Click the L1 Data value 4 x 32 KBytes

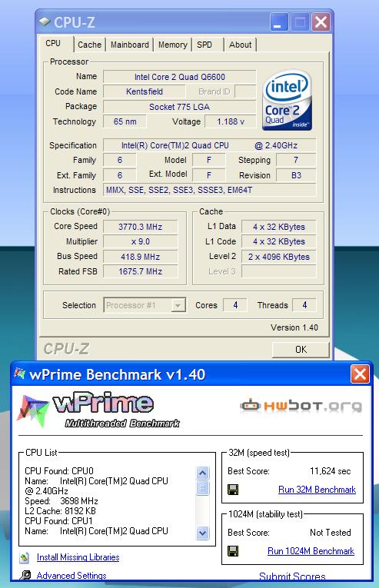tap(279, 227)
